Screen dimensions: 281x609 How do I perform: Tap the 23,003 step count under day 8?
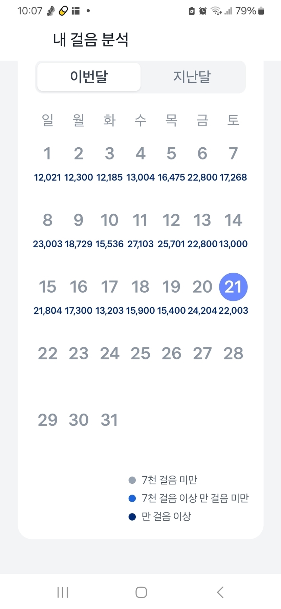click(47, 244)
